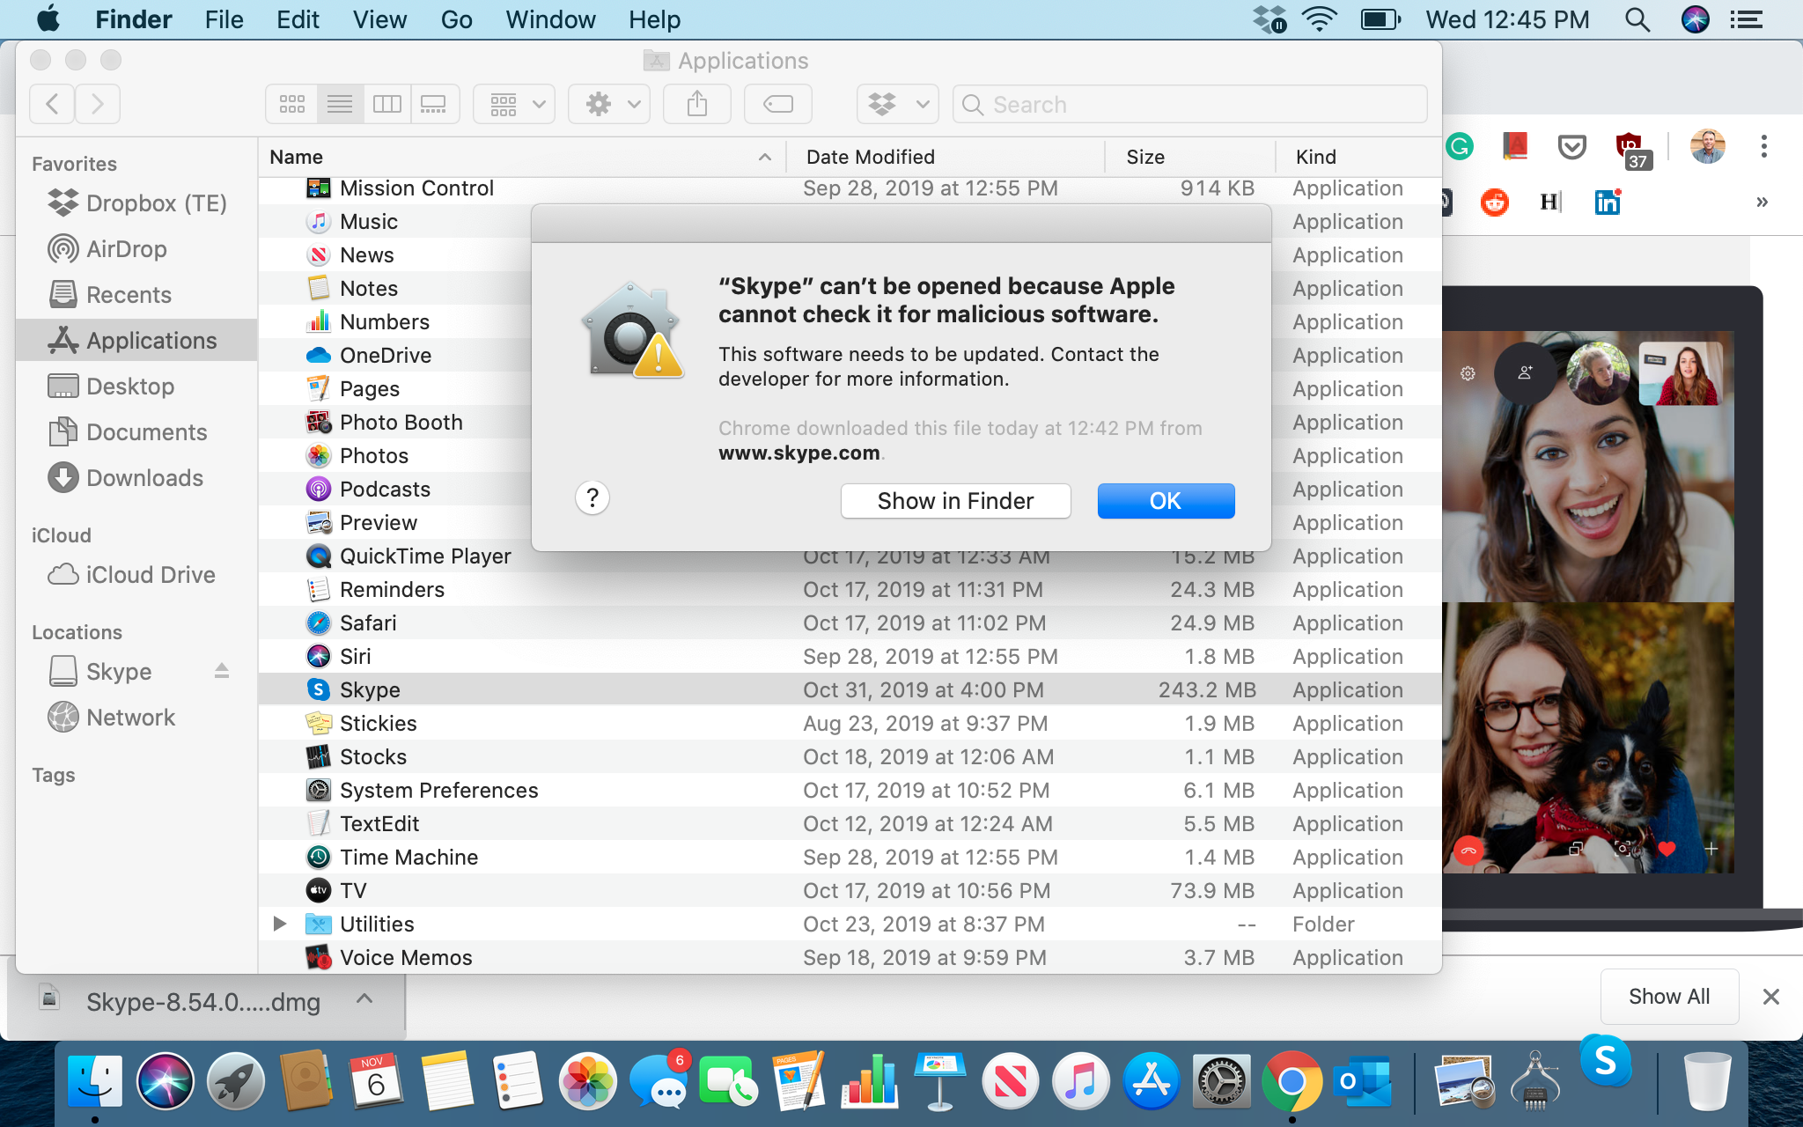This screenshot has width=1803, height=1127.
Task: Open the Edit menu
Action: pos(298,19)
